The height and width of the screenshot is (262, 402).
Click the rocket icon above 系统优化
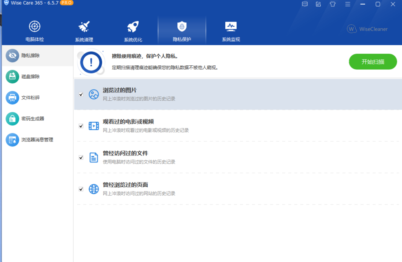(x=133, y=26)
